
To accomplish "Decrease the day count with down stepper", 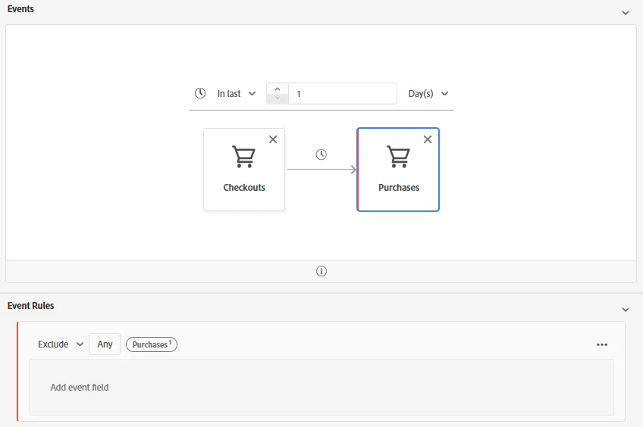I will pyautogui.click(x=278, y=98).
